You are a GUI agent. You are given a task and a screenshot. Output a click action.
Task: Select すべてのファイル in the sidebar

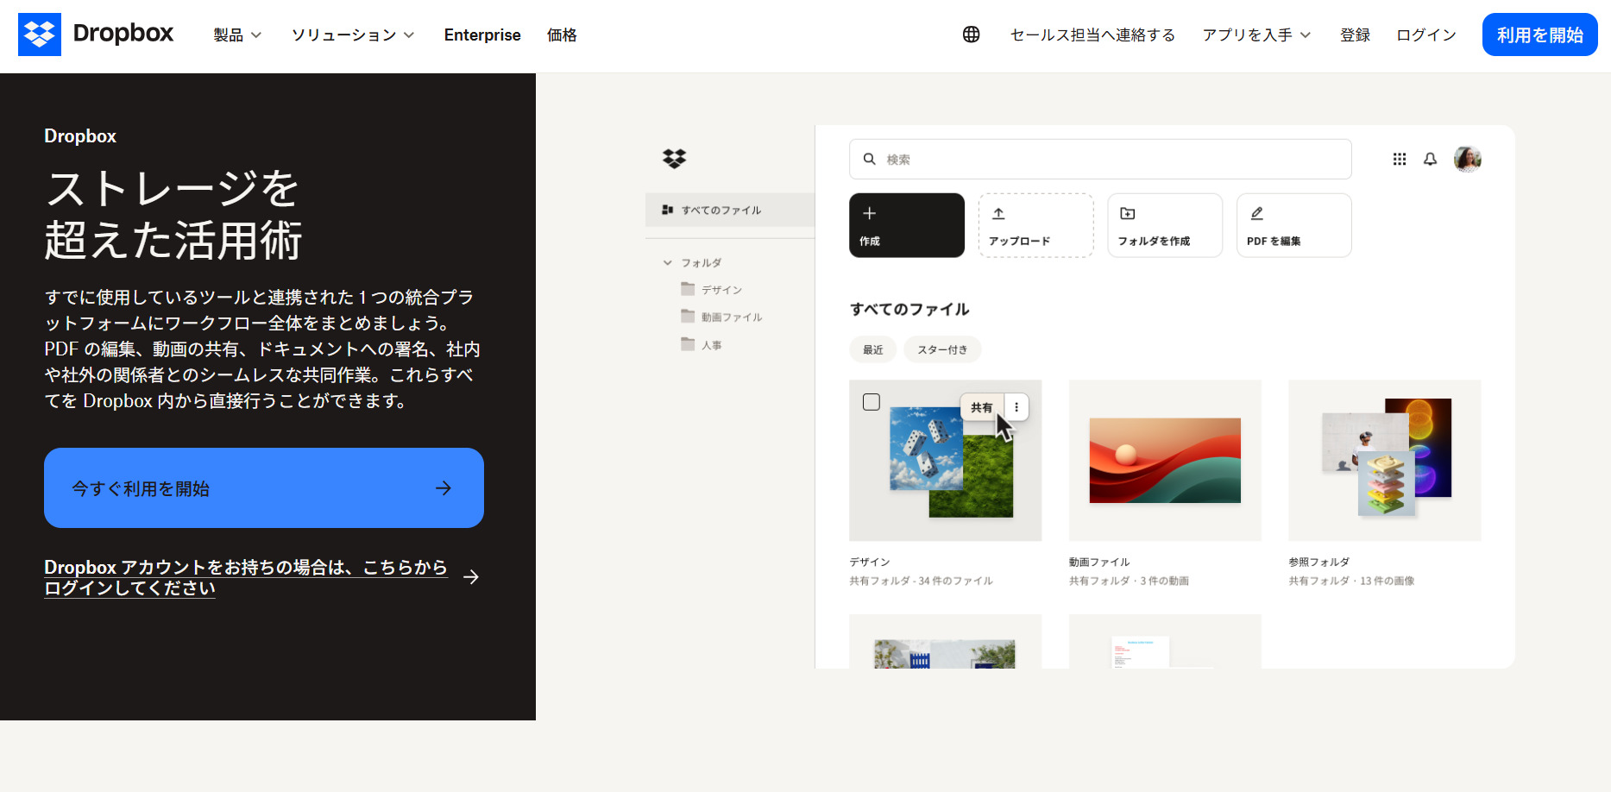pos(730,210)
